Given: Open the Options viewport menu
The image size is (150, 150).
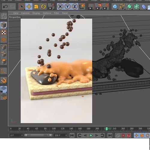Looking at the screenshot, I should coord(47,13).
